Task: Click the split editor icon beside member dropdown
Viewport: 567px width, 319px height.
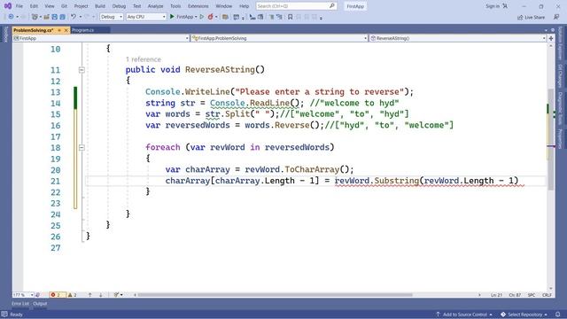Action: pos(551,38)
